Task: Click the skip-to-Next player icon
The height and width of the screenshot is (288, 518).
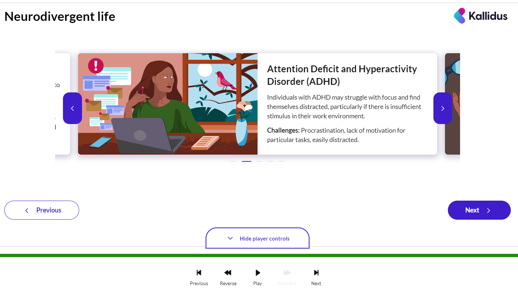Action: coord(316,273)
